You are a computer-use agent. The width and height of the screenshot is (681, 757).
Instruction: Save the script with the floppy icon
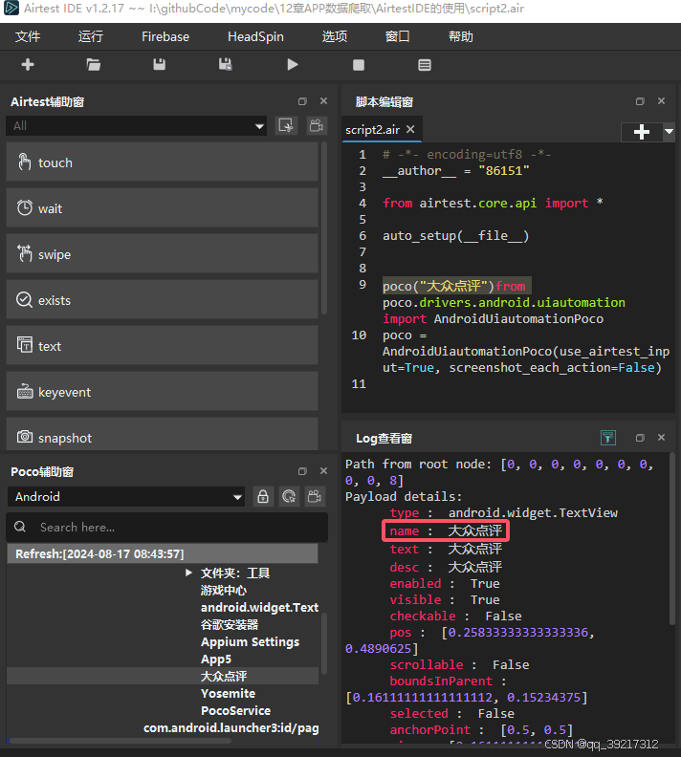[160, 65]
